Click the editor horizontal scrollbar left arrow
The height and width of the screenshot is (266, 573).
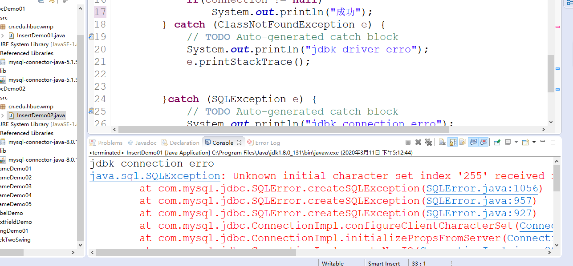[114, 129]
